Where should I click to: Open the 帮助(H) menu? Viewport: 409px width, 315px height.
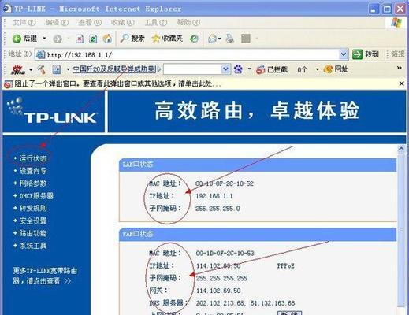tap(188, 23)
